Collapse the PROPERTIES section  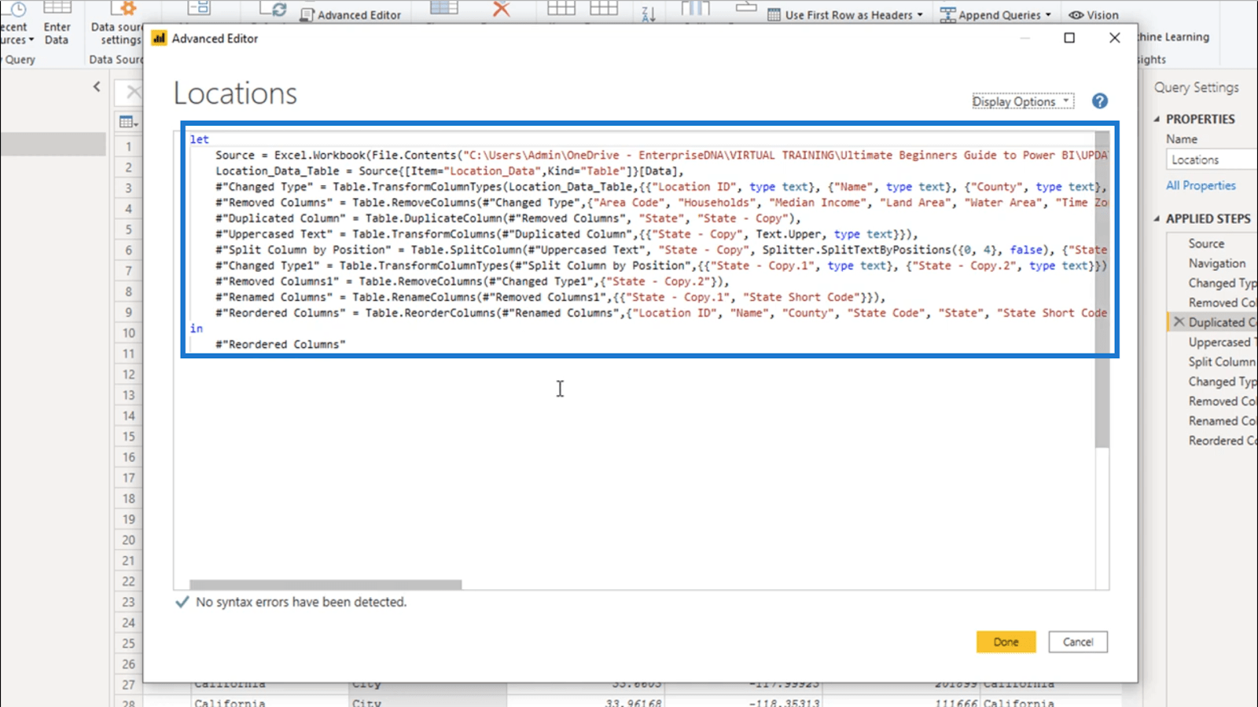coord(1157,119)
